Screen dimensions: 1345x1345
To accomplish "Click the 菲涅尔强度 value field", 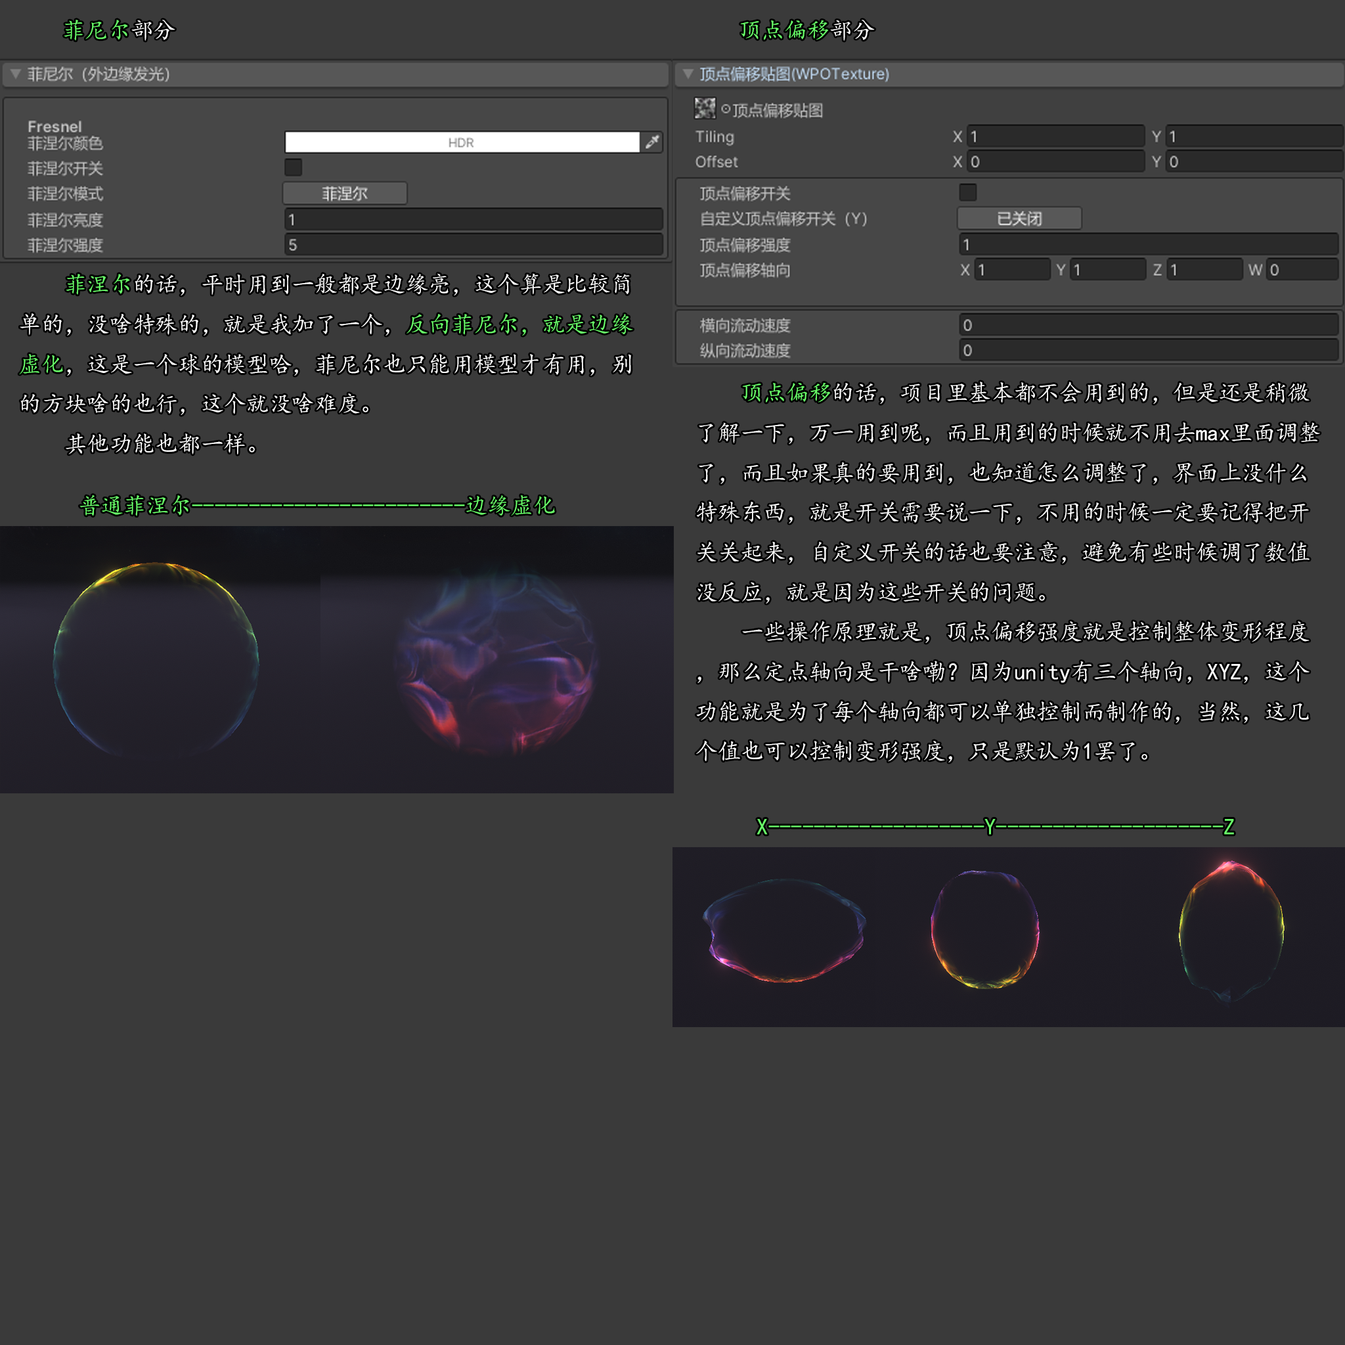I will pos(474,245).
